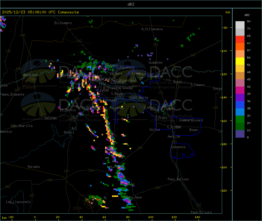This screenshot has width=262, height=221.
Task: Click the CompantEscard label
Action: click(x=191, y=120)
